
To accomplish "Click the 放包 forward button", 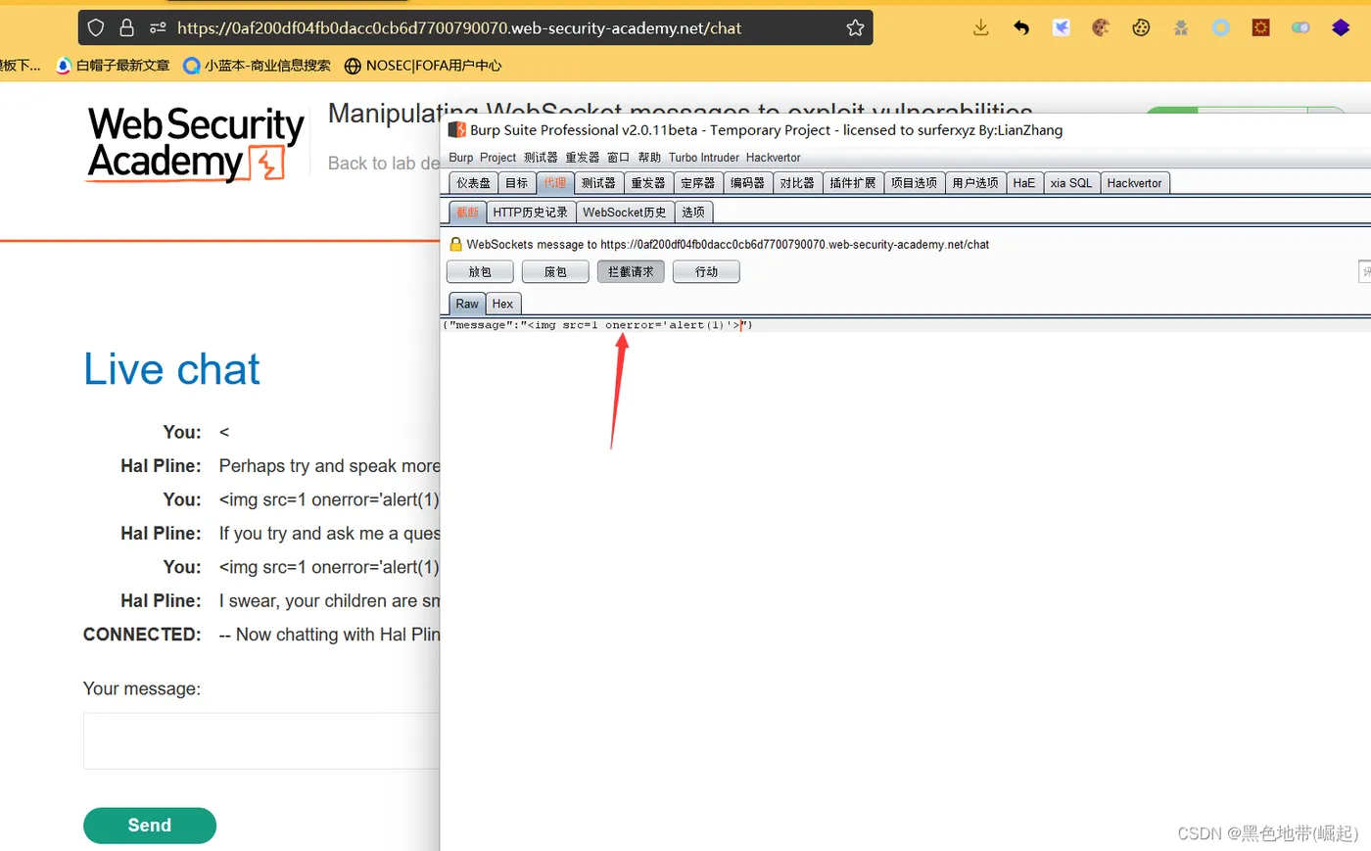I will (x=480, y=272).
